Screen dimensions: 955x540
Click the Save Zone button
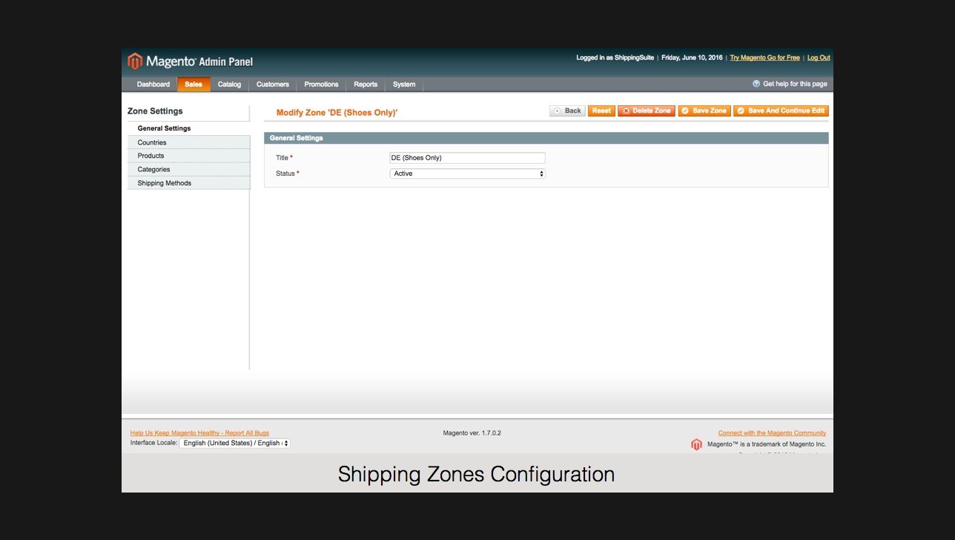pos(704,111)
